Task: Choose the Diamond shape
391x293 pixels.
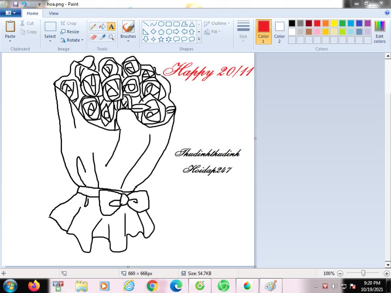Action: coord(153,32)
